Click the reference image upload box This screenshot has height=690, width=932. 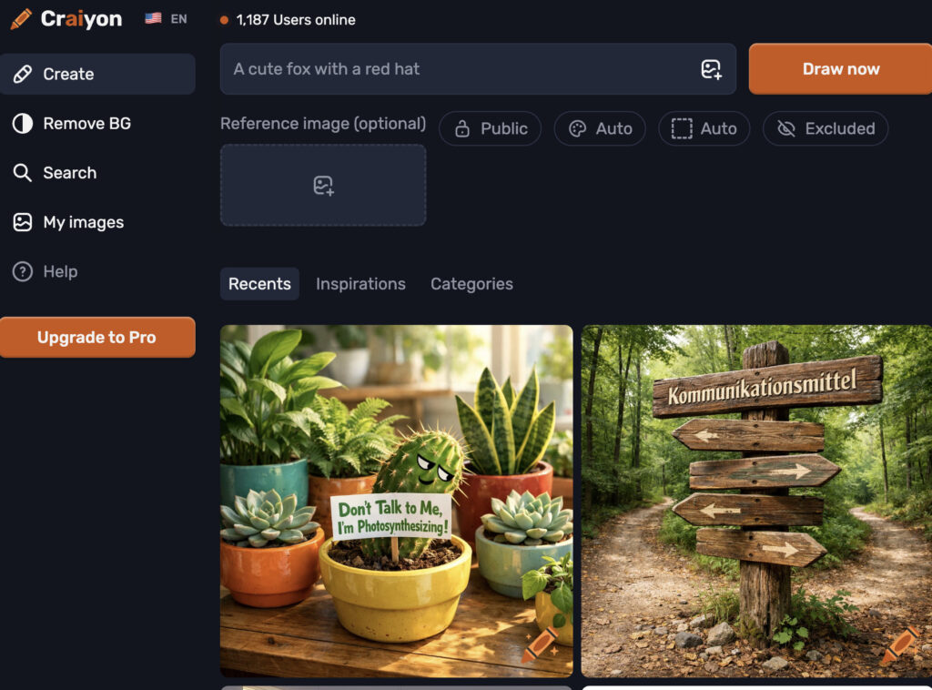coord(323,186)
